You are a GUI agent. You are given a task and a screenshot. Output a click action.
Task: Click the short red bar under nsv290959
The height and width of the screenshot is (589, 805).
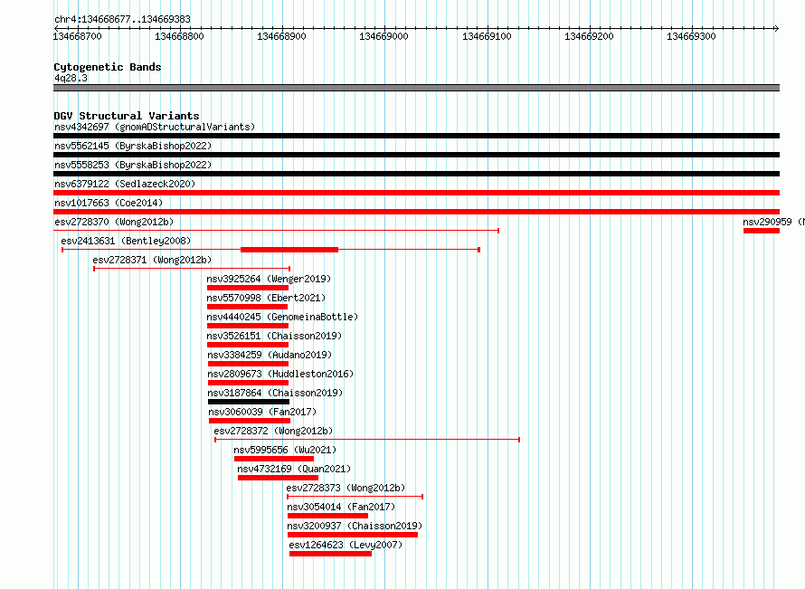pyautogui.click(x=762, y=231)
